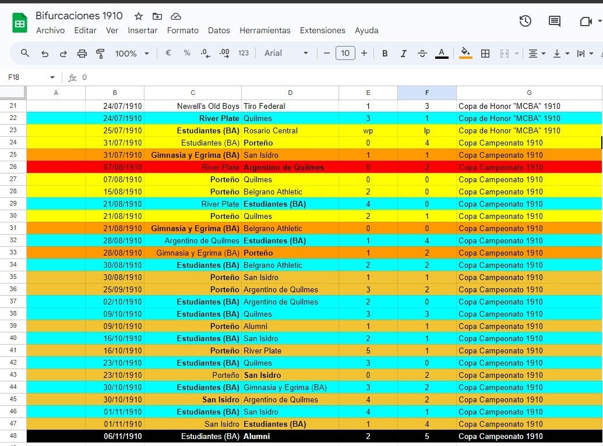Open the fill color picker
603x446 pixels.
(466, 53)
